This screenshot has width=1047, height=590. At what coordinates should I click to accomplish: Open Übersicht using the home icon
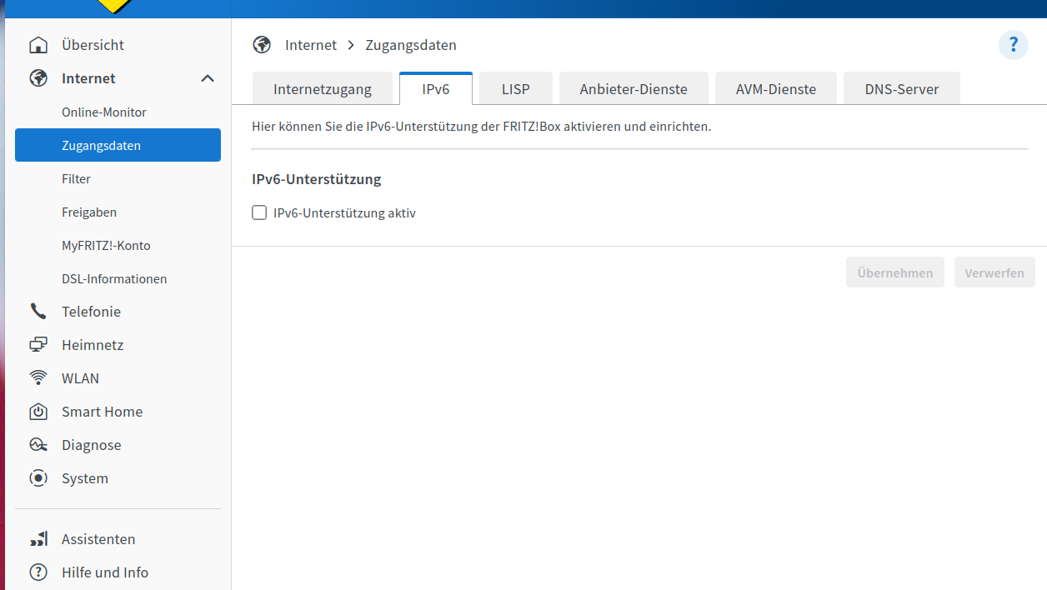tap(38, 44)
